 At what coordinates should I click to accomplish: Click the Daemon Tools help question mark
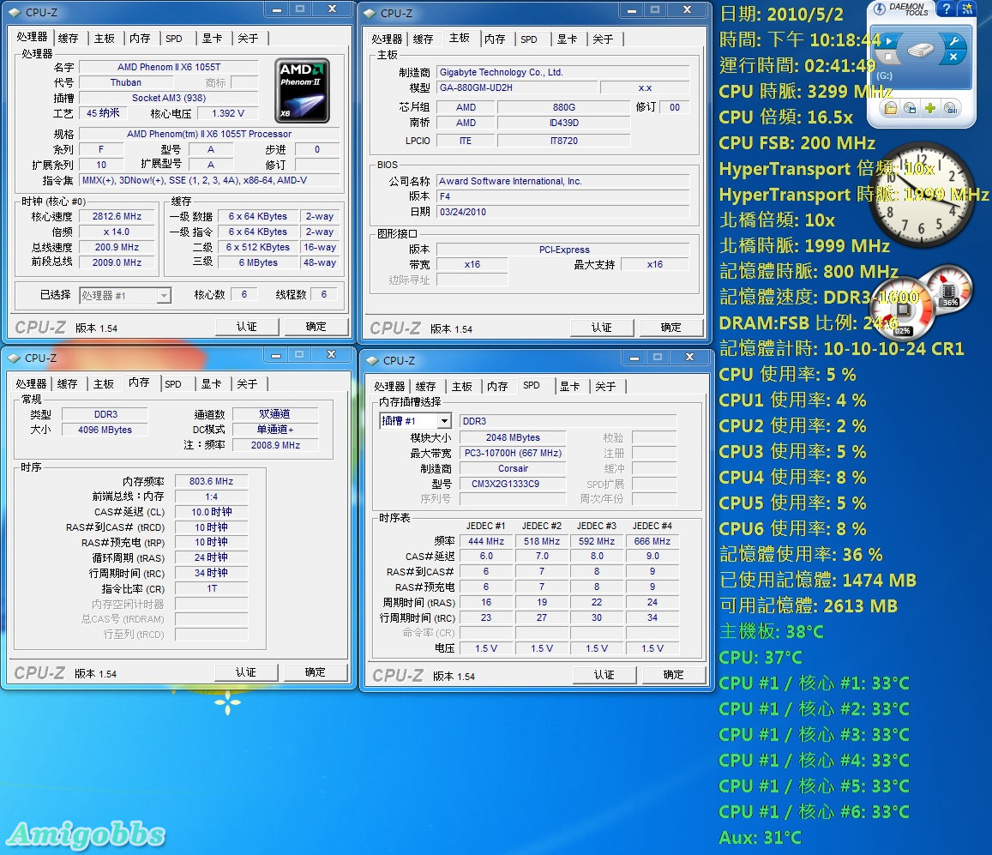(946, 9)
